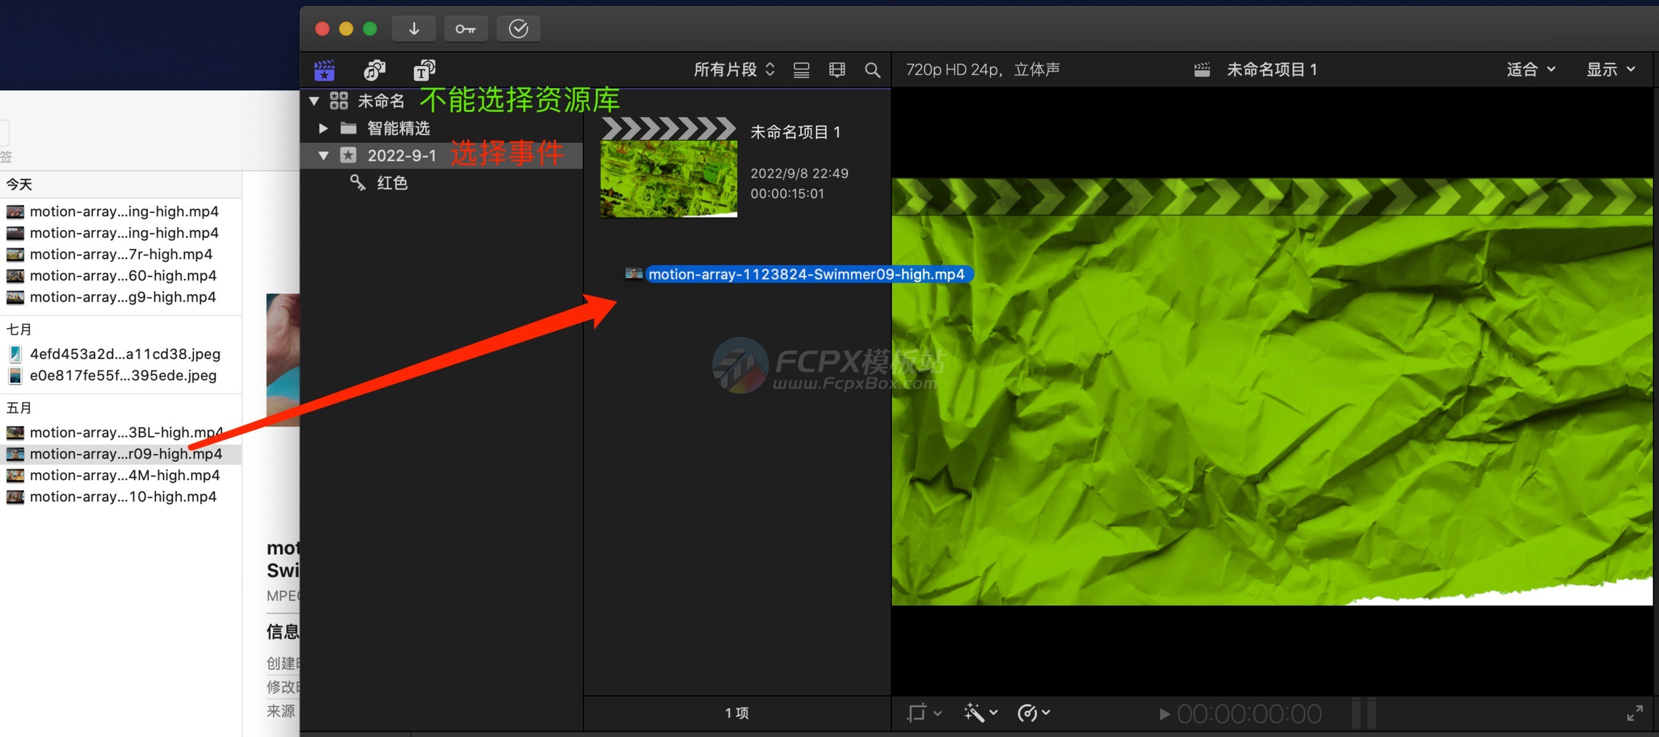
Task: Collapse the 未命名 library triangle
Action: click(x=315, y=101)
